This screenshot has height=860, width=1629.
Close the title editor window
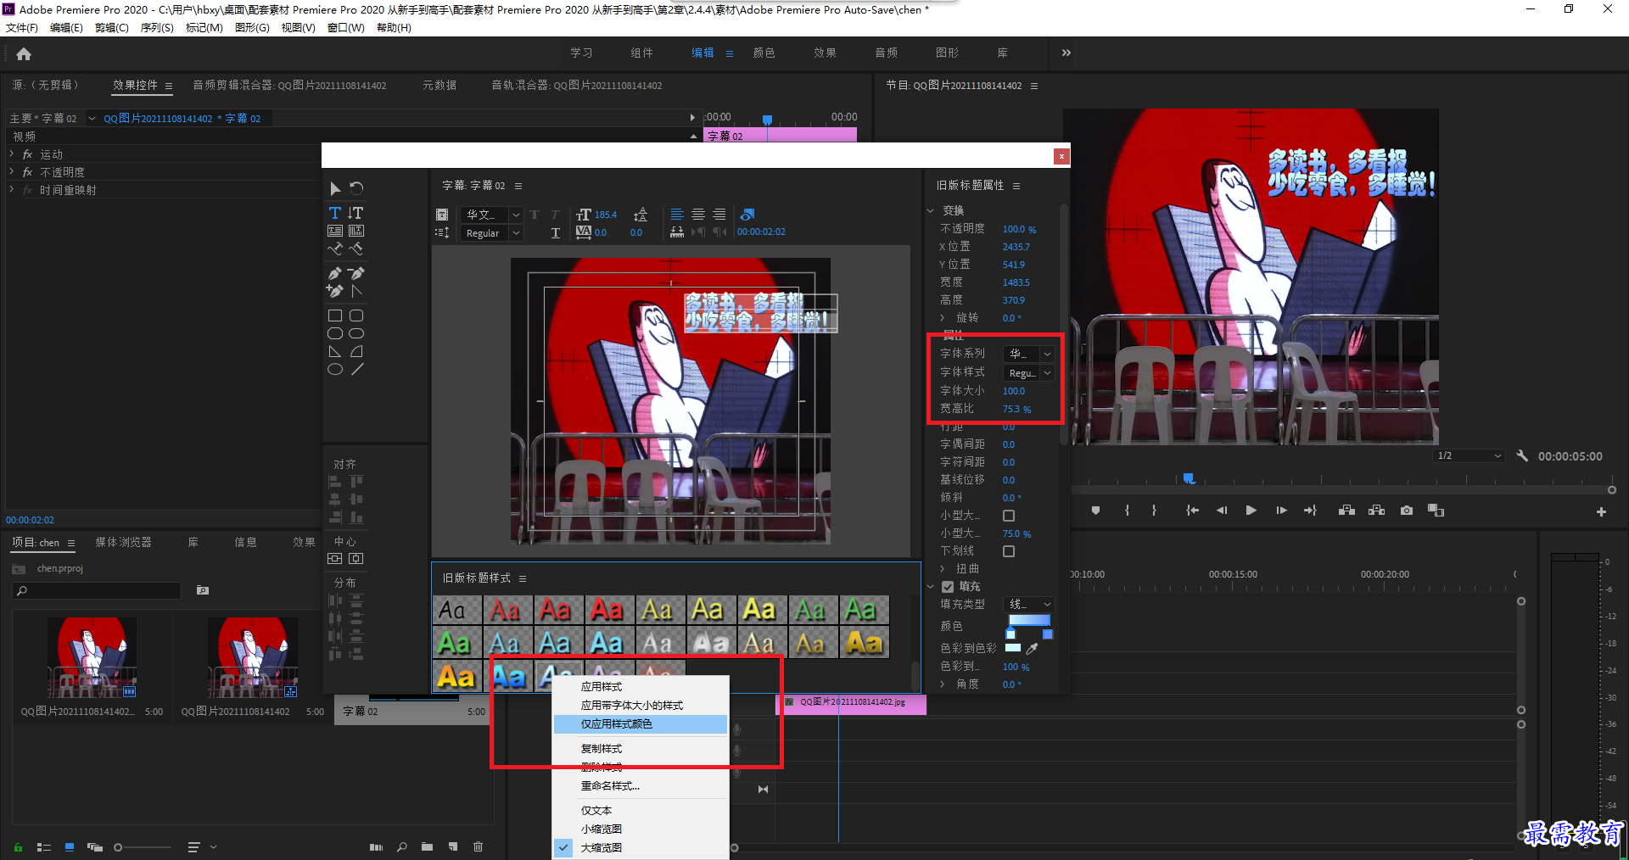(x=1061, y=156)
